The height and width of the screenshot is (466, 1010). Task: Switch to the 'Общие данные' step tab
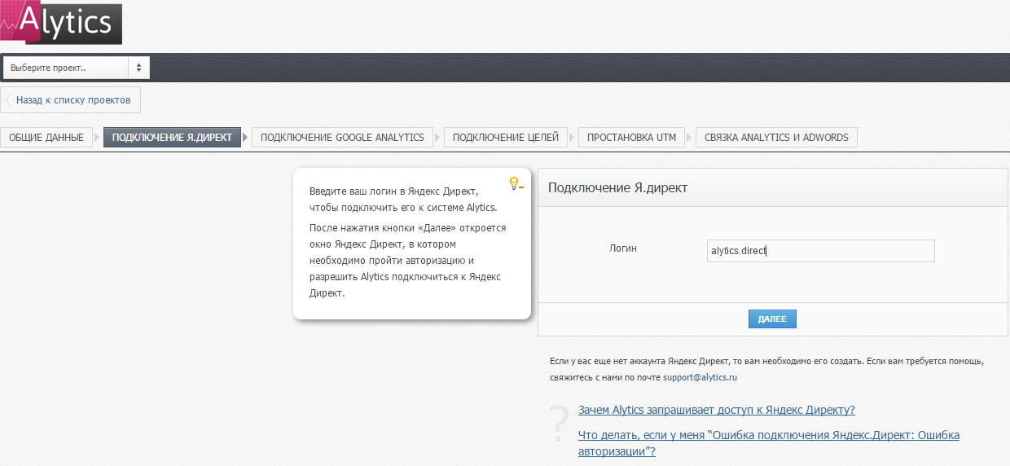(46, 137)
